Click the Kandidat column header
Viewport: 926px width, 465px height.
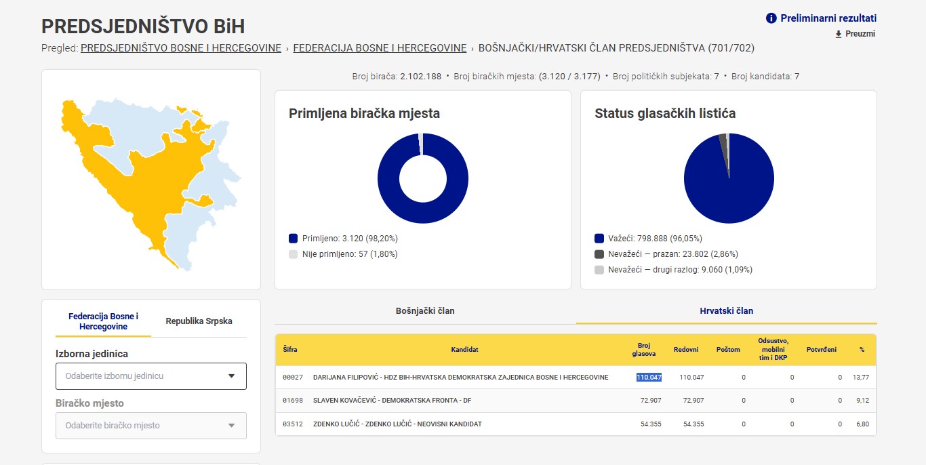coord(464,350)
